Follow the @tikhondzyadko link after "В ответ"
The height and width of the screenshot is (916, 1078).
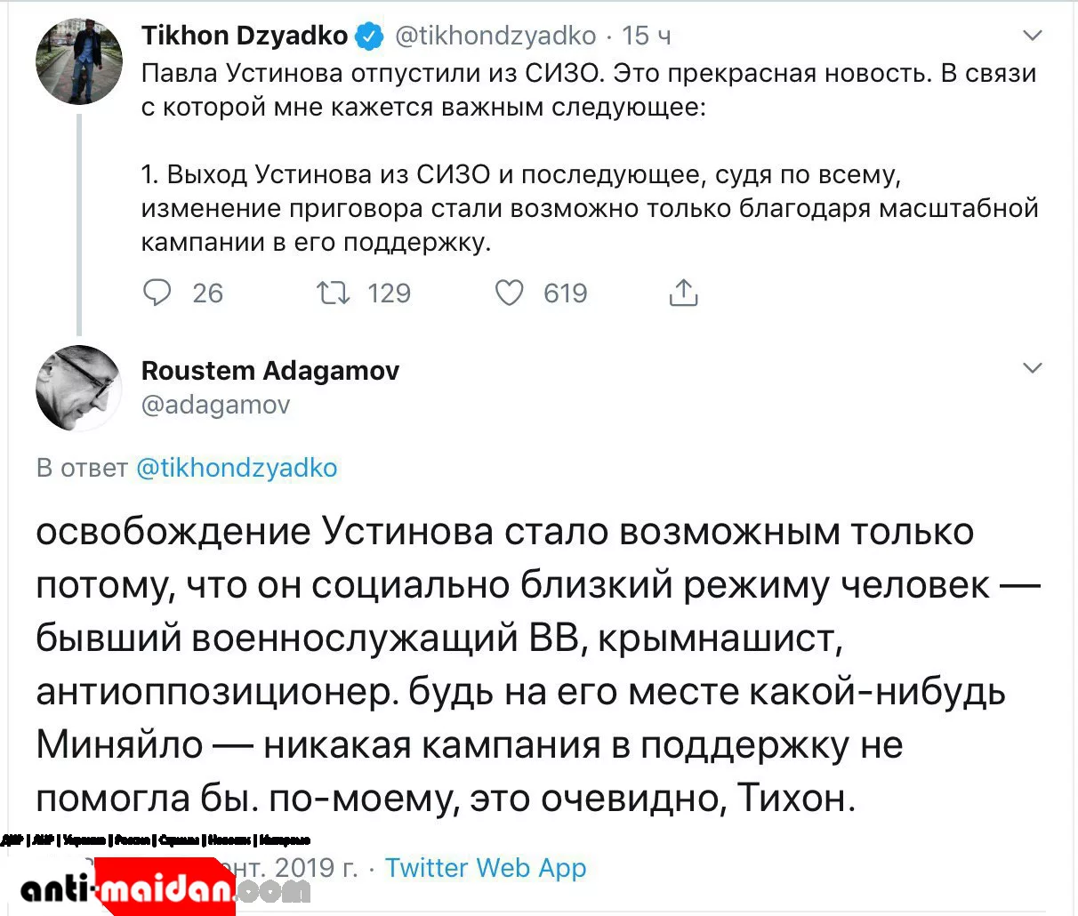(237, 468)
